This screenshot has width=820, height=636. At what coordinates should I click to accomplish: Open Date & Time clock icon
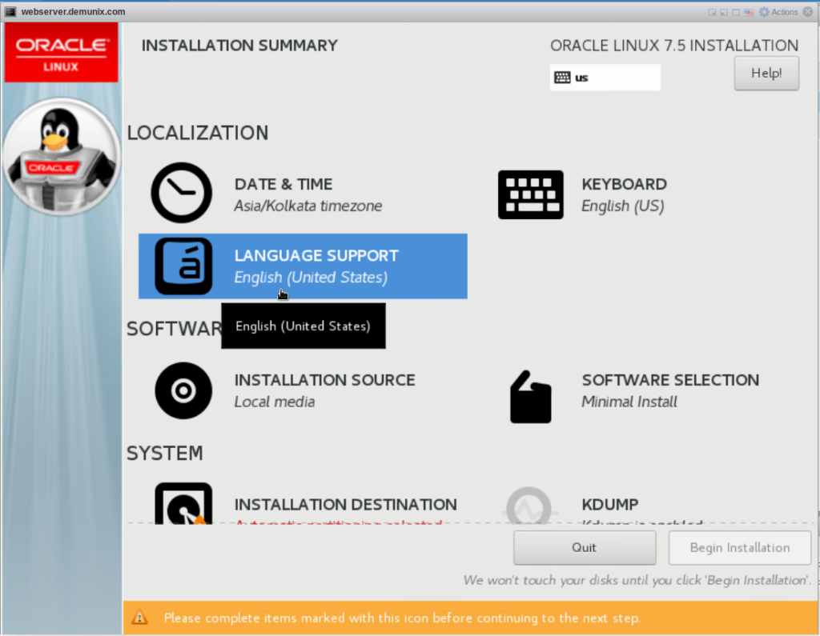(x=182, y=193)
